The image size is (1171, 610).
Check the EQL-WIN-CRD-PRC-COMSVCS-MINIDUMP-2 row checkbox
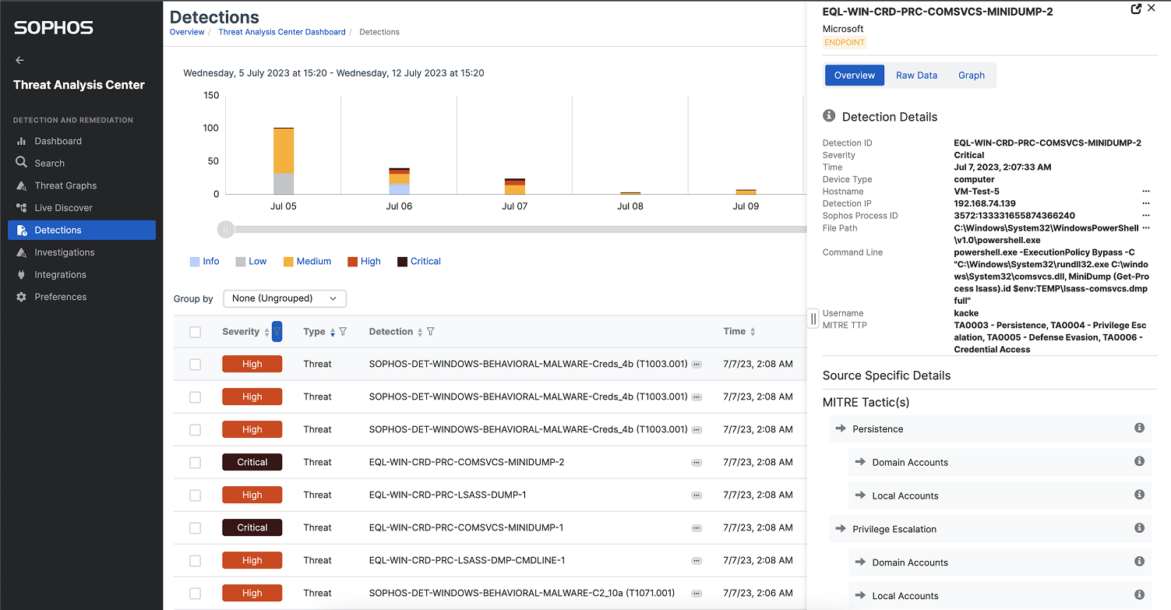195,463
